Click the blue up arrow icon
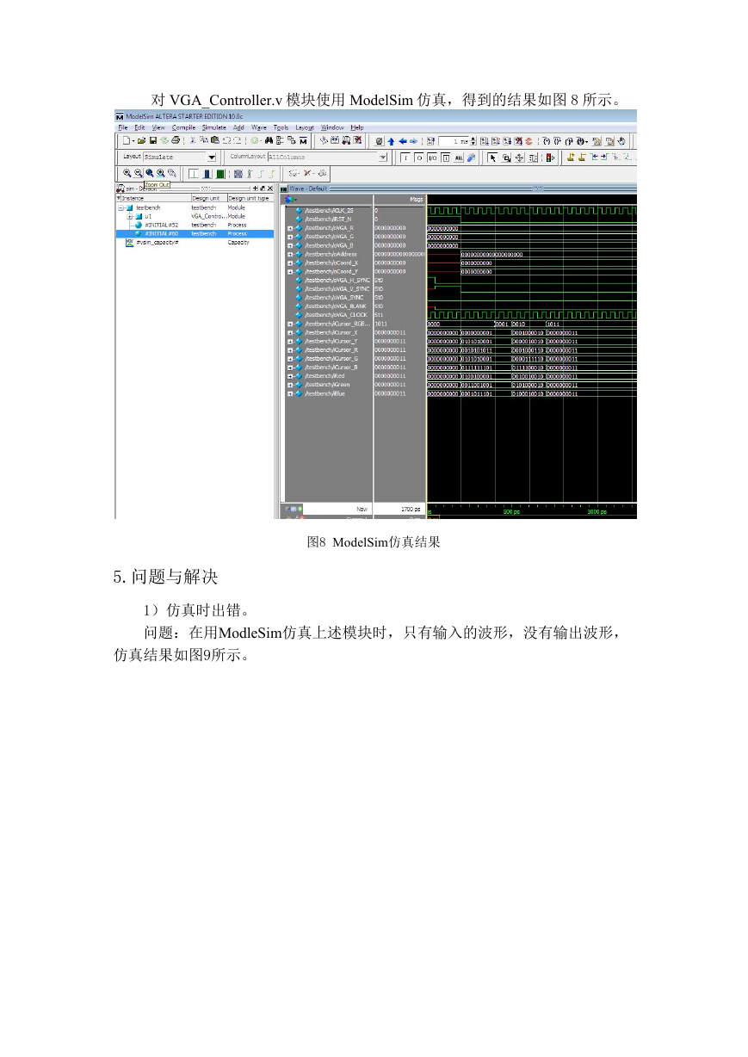This screenshot has height=1057, width=748. 391,140
